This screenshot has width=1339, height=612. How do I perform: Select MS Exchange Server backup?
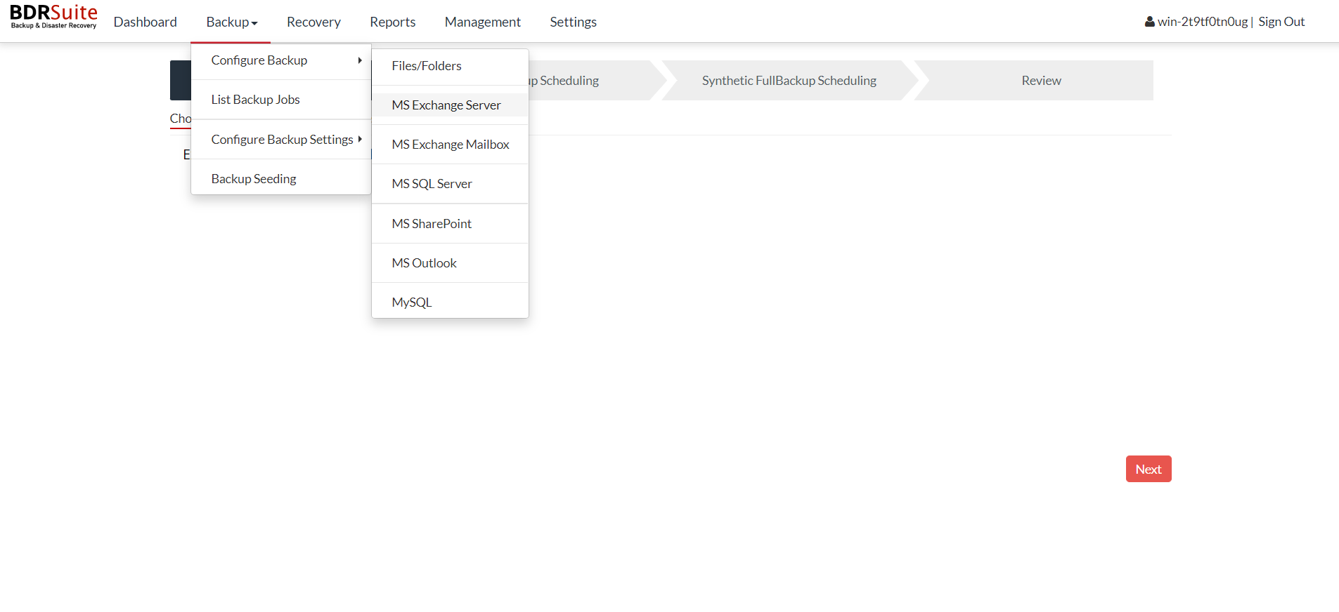[450, 105]
